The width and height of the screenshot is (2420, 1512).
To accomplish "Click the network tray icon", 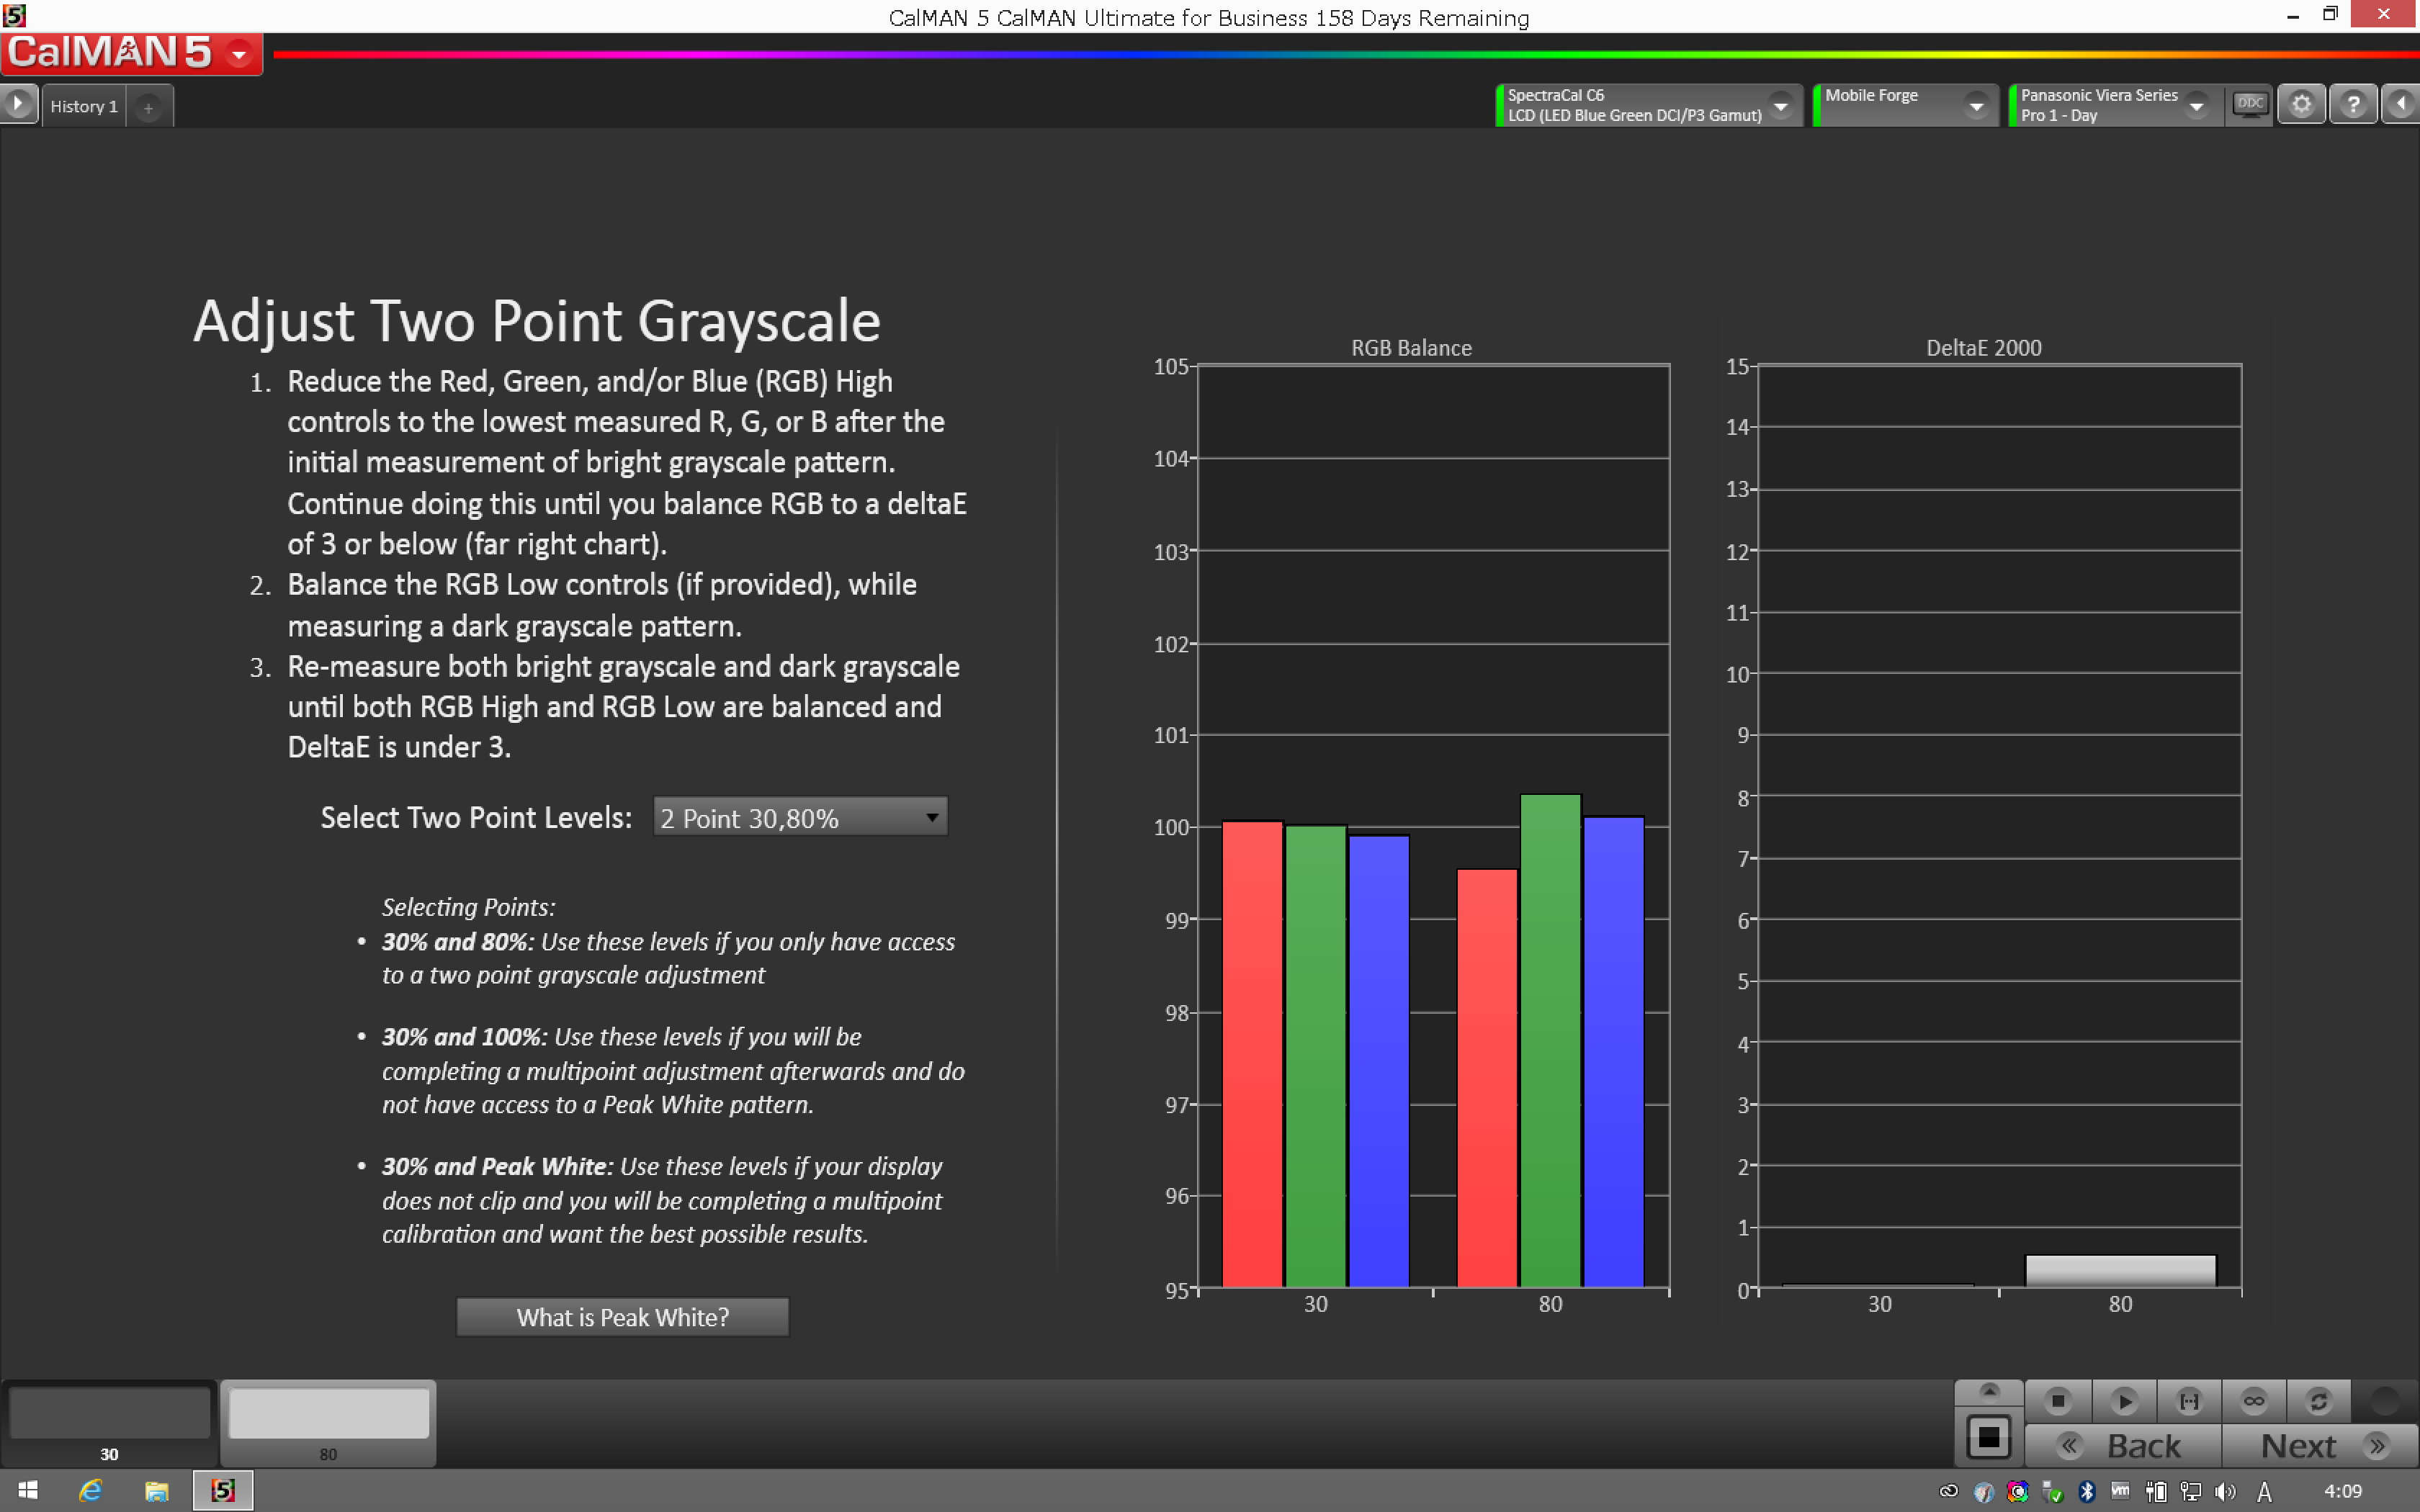I will point(2190,1492).
